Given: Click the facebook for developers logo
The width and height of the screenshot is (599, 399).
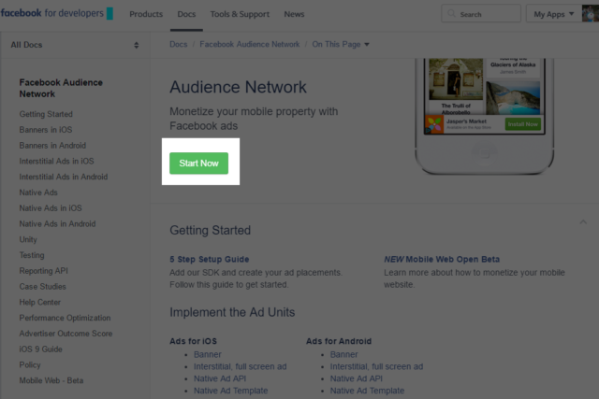Looking at the screenshot, I should [56, 13].
